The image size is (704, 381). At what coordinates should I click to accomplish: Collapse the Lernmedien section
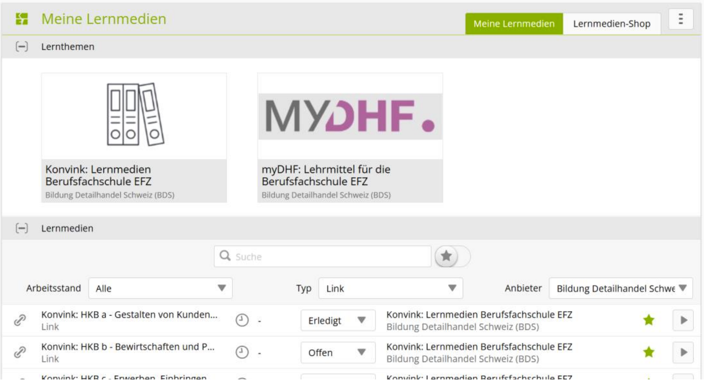(x=22, y=228)
